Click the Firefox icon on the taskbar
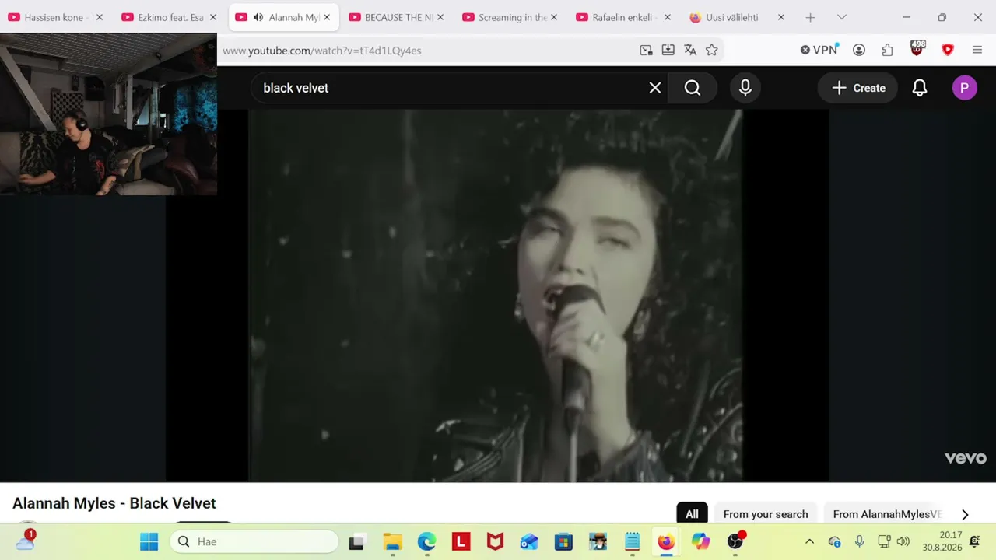The image size is (996, 560). click(666, 541)
